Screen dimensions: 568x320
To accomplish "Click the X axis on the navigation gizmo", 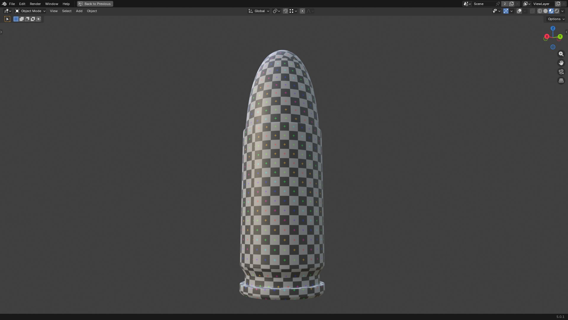I will pos(547,36).
